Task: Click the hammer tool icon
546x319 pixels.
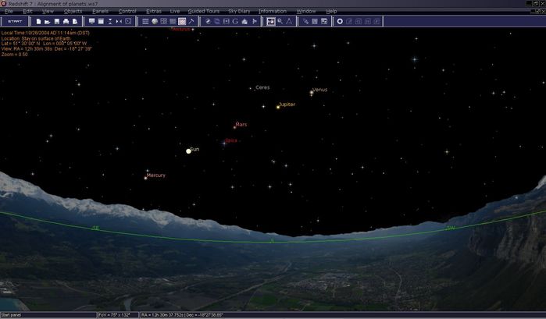Action: [191, 21]
